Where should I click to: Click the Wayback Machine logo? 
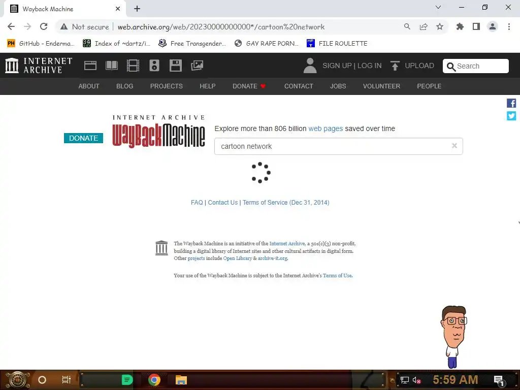159,132
